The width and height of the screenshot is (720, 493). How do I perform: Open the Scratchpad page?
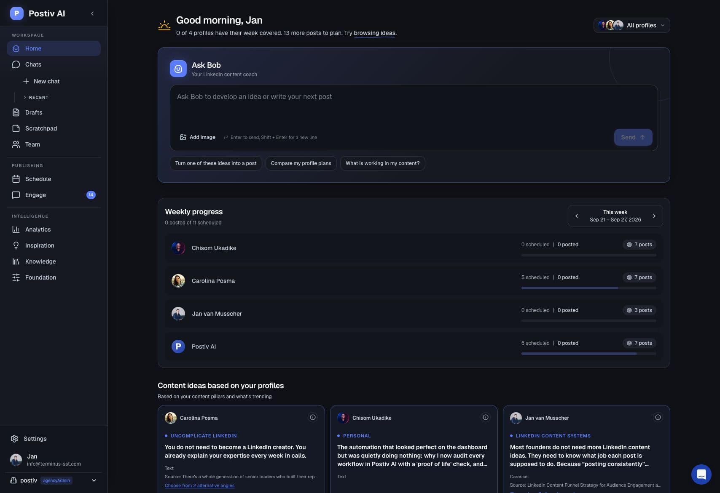pos(54,128)
